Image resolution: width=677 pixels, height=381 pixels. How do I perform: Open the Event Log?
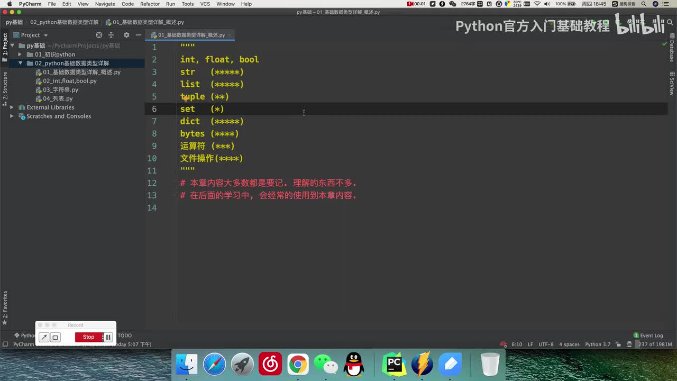pos(648,335)
